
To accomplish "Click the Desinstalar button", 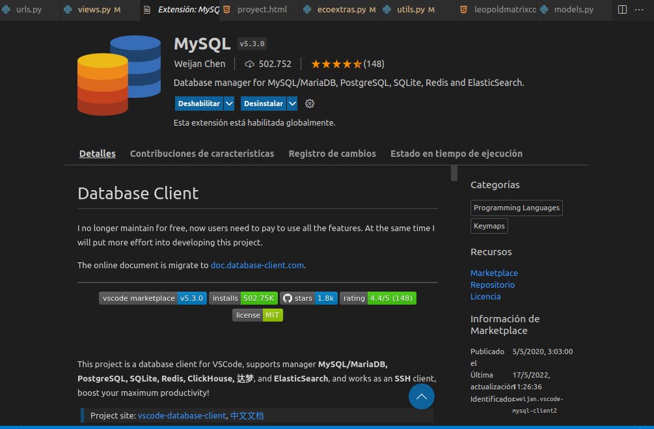I will 263,104.
